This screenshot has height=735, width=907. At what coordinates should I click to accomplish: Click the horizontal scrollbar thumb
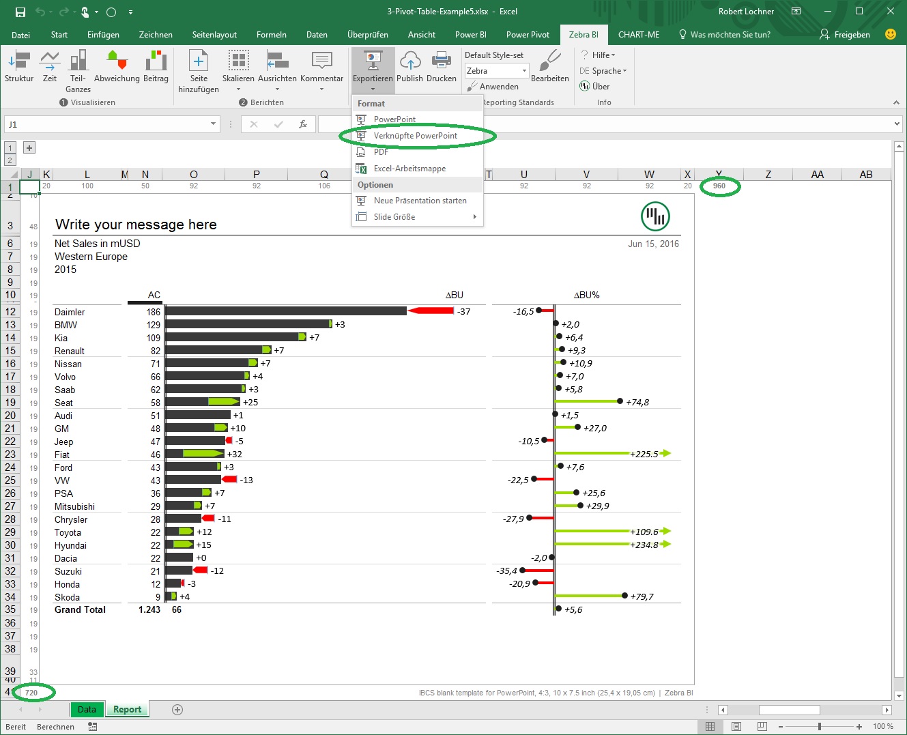pyautogui.click(x=789, y=710)
